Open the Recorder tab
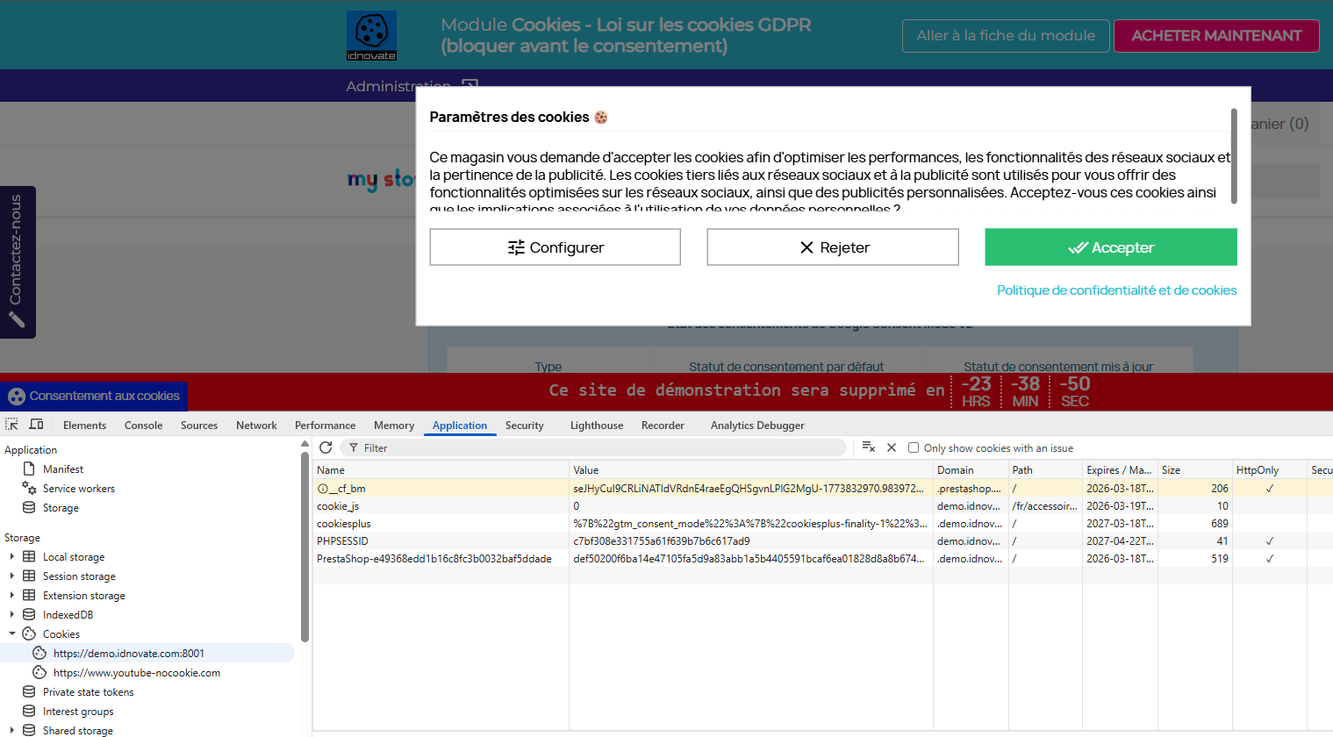This screenshot has height=737, width=1333. 663,426
